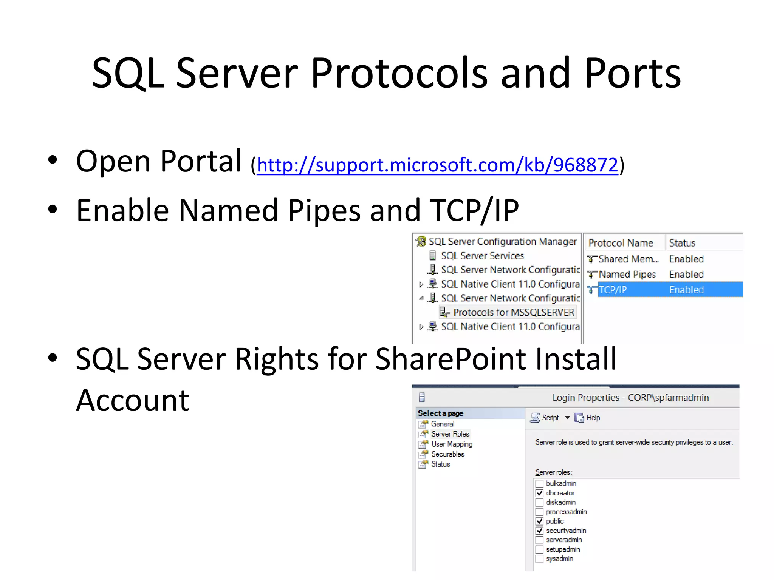Click the last SQL Native Client 11.0 icon
The width and height of the screenshot is (774, 580).
coord(433,326)
